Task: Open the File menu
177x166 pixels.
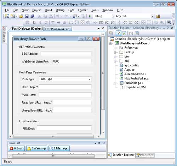Action: click(x=7, y=10)
